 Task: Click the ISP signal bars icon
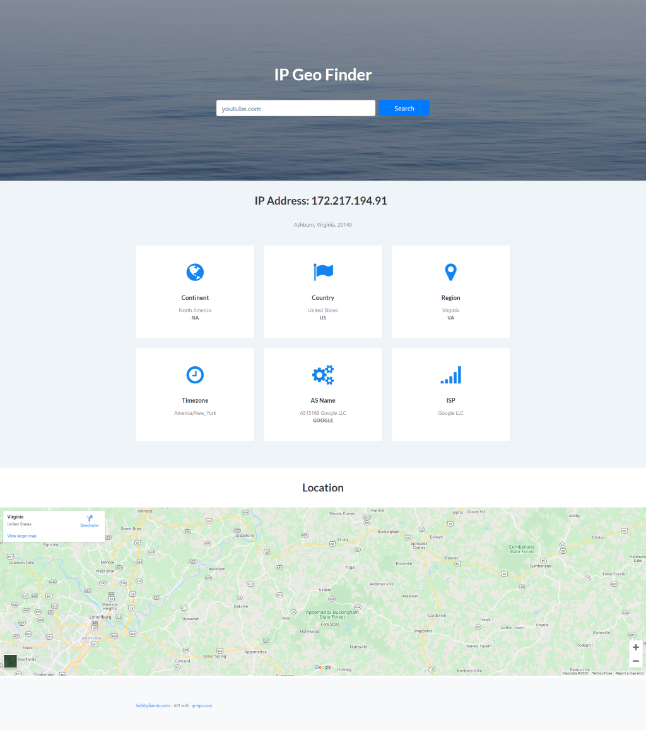(450, 374)
